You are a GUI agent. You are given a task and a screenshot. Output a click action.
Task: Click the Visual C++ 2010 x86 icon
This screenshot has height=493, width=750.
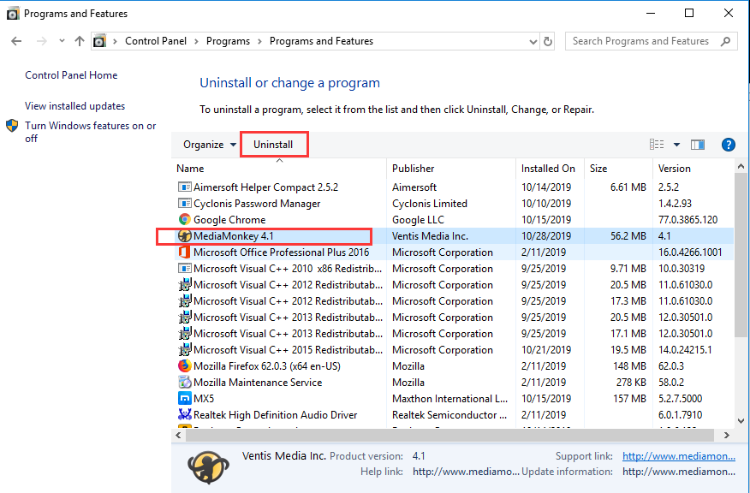184,268
